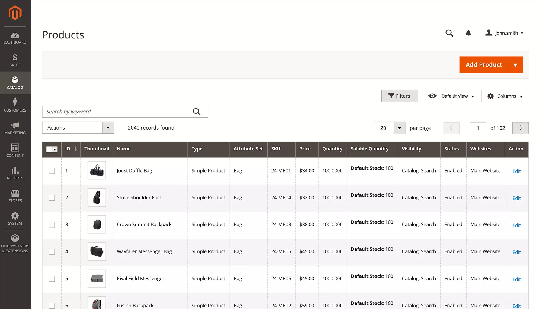Click the notifications bell icon

[468, 33]
